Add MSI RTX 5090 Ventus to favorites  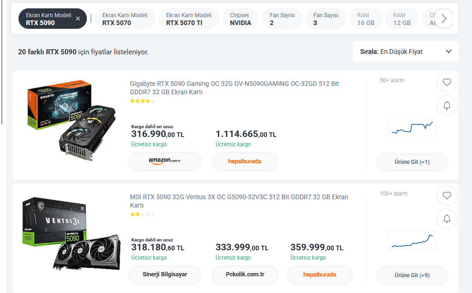pyautogui.click(x=447, y=195)
